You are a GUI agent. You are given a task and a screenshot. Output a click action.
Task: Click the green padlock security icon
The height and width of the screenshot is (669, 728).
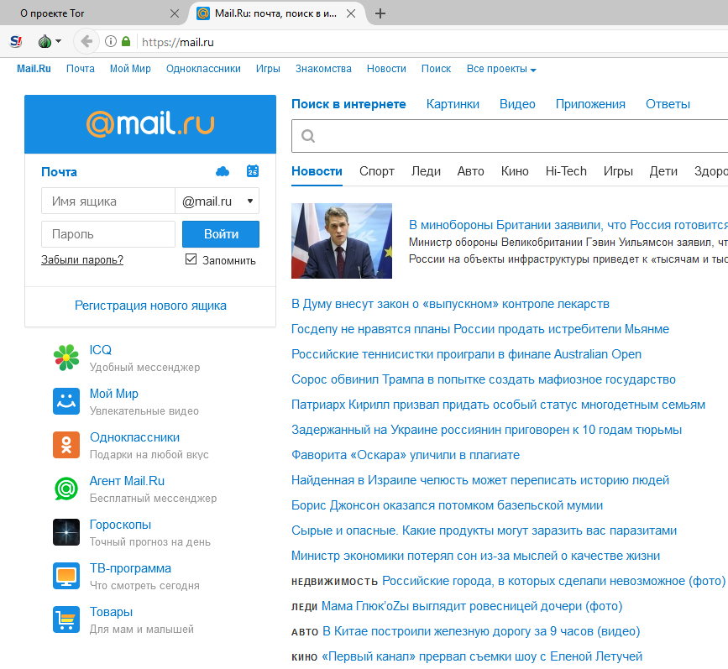click(x=126, y=42)
